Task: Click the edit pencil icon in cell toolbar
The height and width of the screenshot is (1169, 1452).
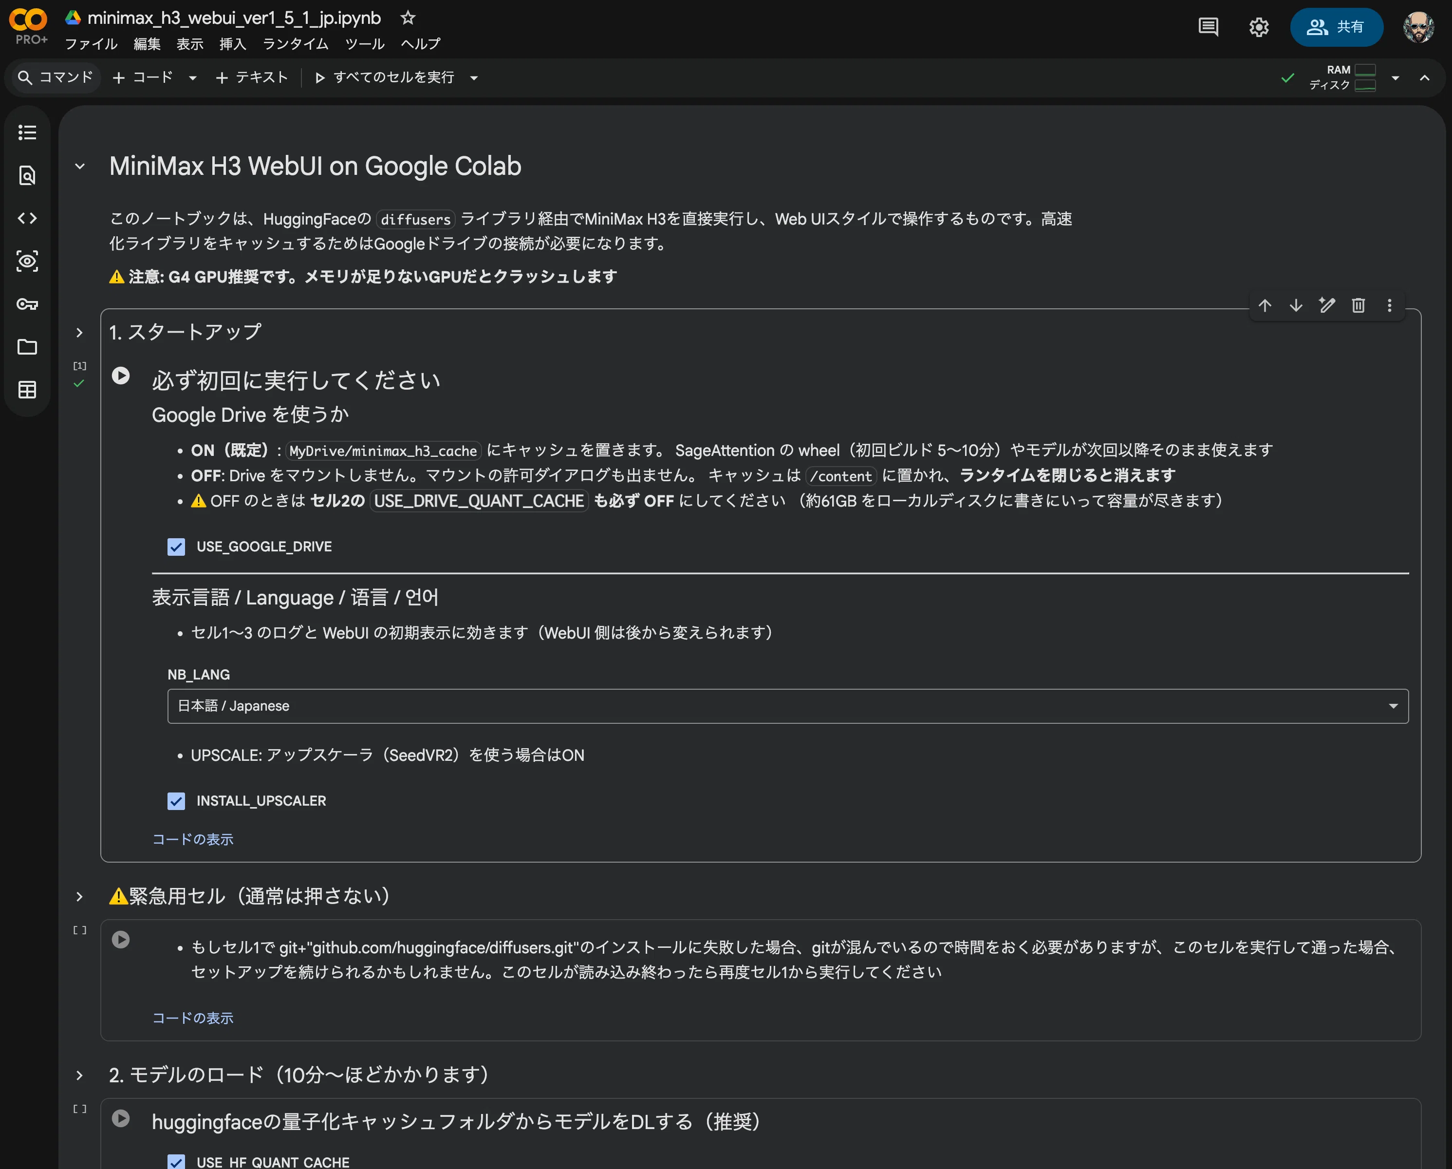Action: coord(1327,305)
